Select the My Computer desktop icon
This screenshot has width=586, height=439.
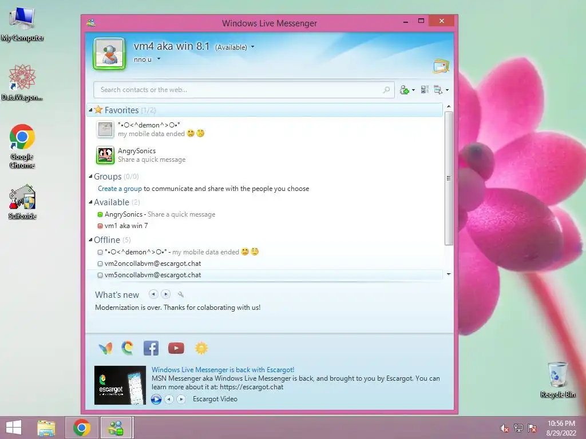(22, 24)
